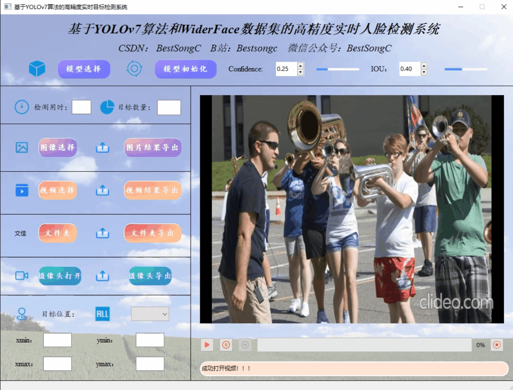This screenshot has width=513, height=390.
Task: Close the application window
Action: (x=504, y=7)
